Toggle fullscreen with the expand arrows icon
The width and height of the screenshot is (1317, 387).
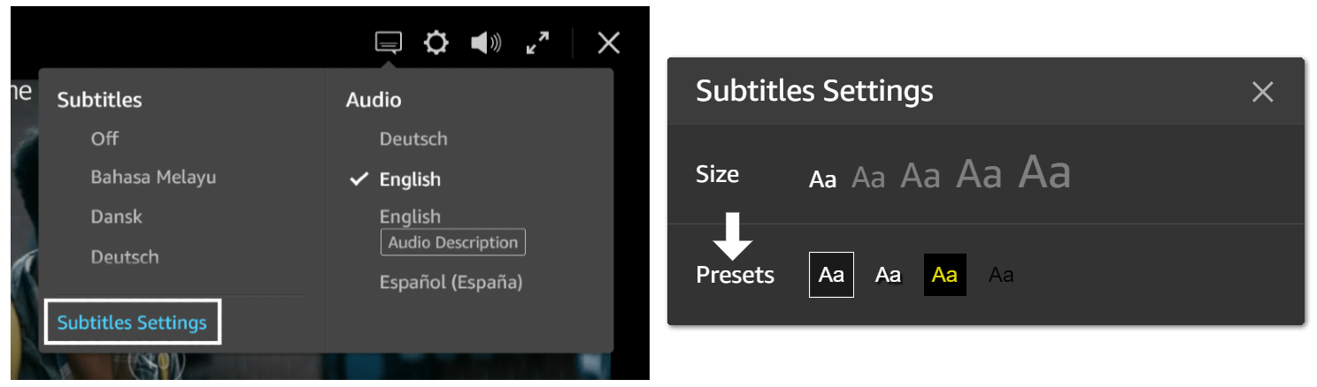click(x=537, y=42)
